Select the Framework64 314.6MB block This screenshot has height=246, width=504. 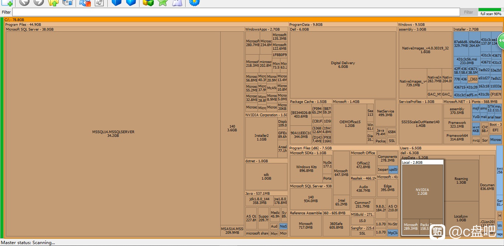tap(457, 138)
